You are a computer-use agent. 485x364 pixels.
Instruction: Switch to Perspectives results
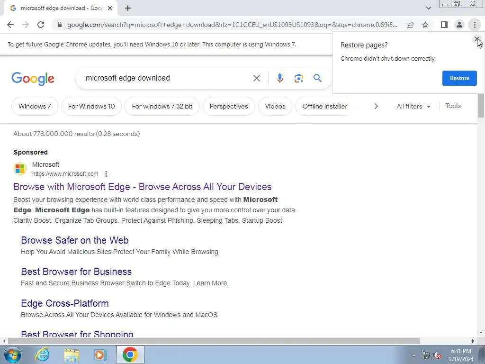click(229, 106)
